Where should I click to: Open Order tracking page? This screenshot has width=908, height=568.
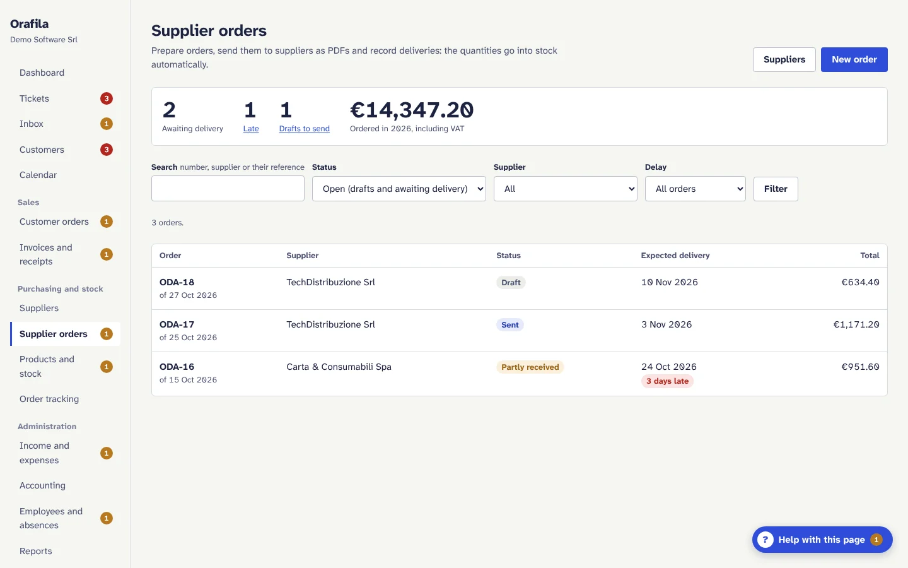(x=65, y=399)
